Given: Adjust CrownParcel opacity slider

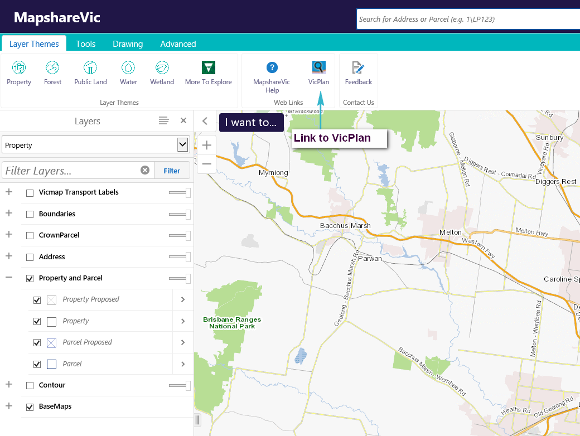Looking at the screenshot, I should click(180, 236).
